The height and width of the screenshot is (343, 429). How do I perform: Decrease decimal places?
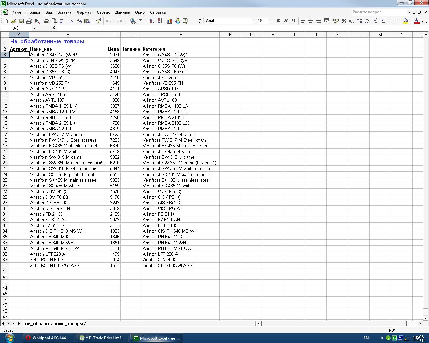[367, 21]
